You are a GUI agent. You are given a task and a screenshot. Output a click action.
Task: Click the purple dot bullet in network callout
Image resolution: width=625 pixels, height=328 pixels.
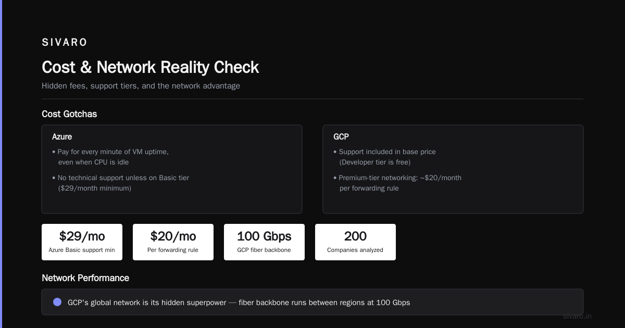57,302
